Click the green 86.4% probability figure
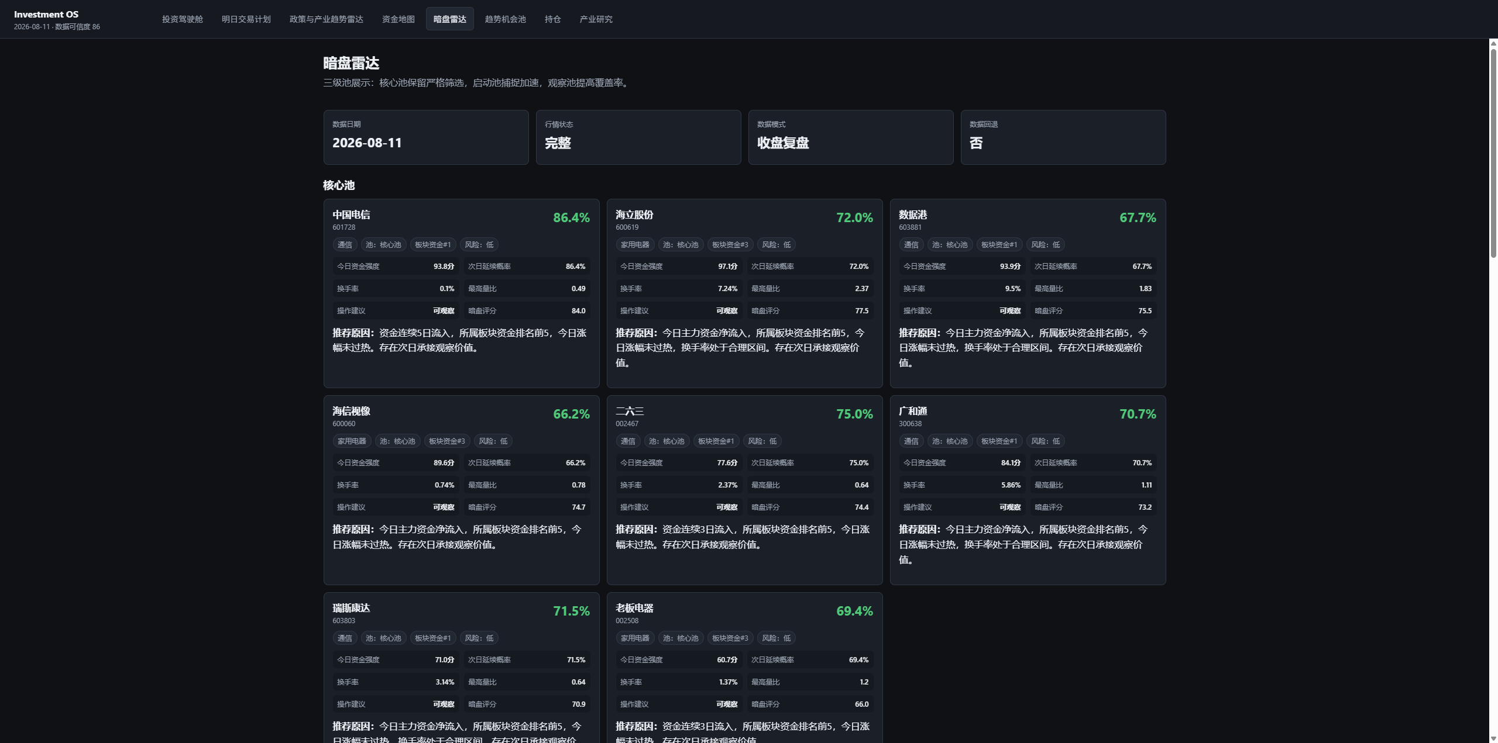 coord(571,217)
